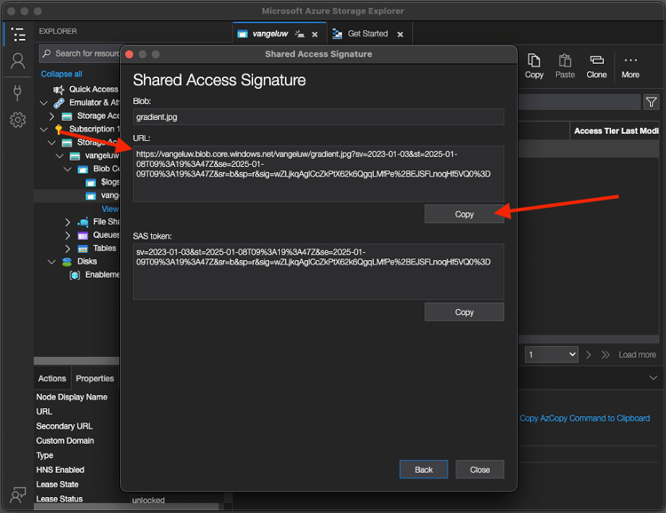Click the $logs container icon
Image resolution: width=666 pixels, height=513 pixels.
(91, 183)
